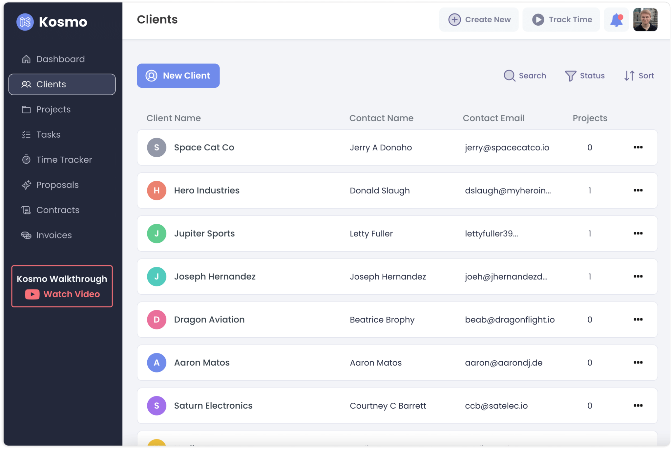Open the Status filter dropdown
Screen dimensions: 672x449
click(x=585, y=76)
